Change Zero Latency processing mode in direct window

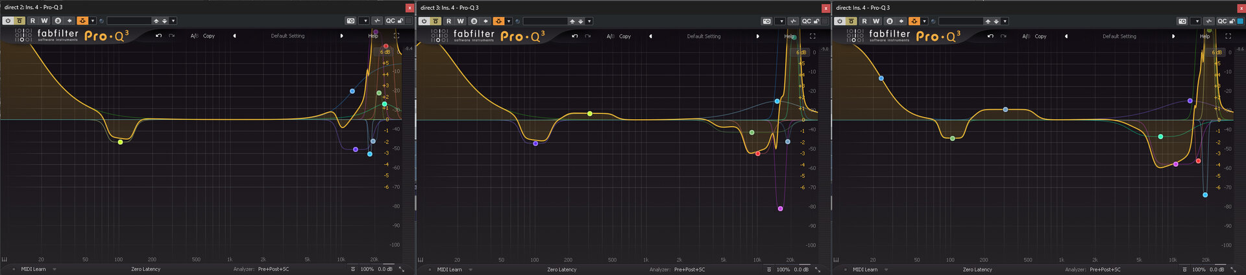click(x=977, y=269)
